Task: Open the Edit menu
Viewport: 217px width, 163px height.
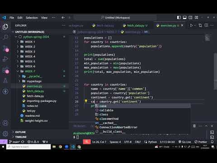Action: pos(20,18)
